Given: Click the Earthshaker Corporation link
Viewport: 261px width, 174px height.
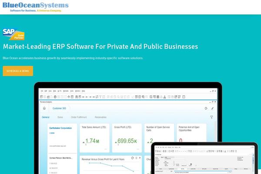Looking at the screenshot, I should point(60,128).
